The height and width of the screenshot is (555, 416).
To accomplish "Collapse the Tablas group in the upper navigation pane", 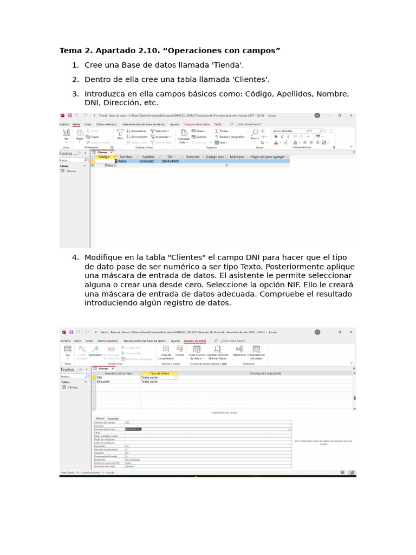I will pyautogui.click(x=84, y=166).
